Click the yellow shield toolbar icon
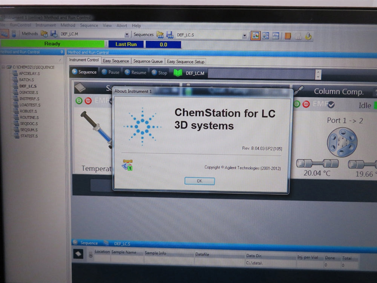This screenshot has height=283, width=377. [x=308, y=37]
